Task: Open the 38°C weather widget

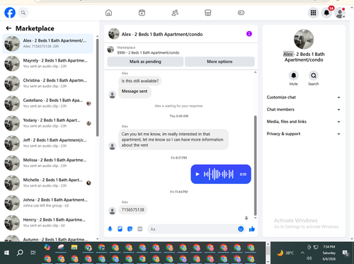Action: click(285, 253)
